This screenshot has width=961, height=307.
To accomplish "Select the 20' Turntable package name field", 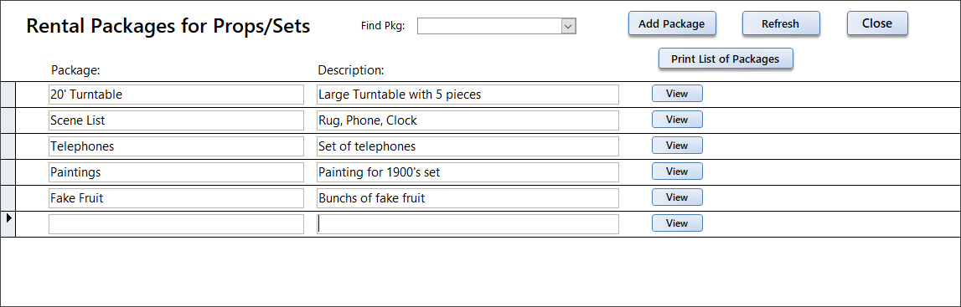I will pos(177,95).
